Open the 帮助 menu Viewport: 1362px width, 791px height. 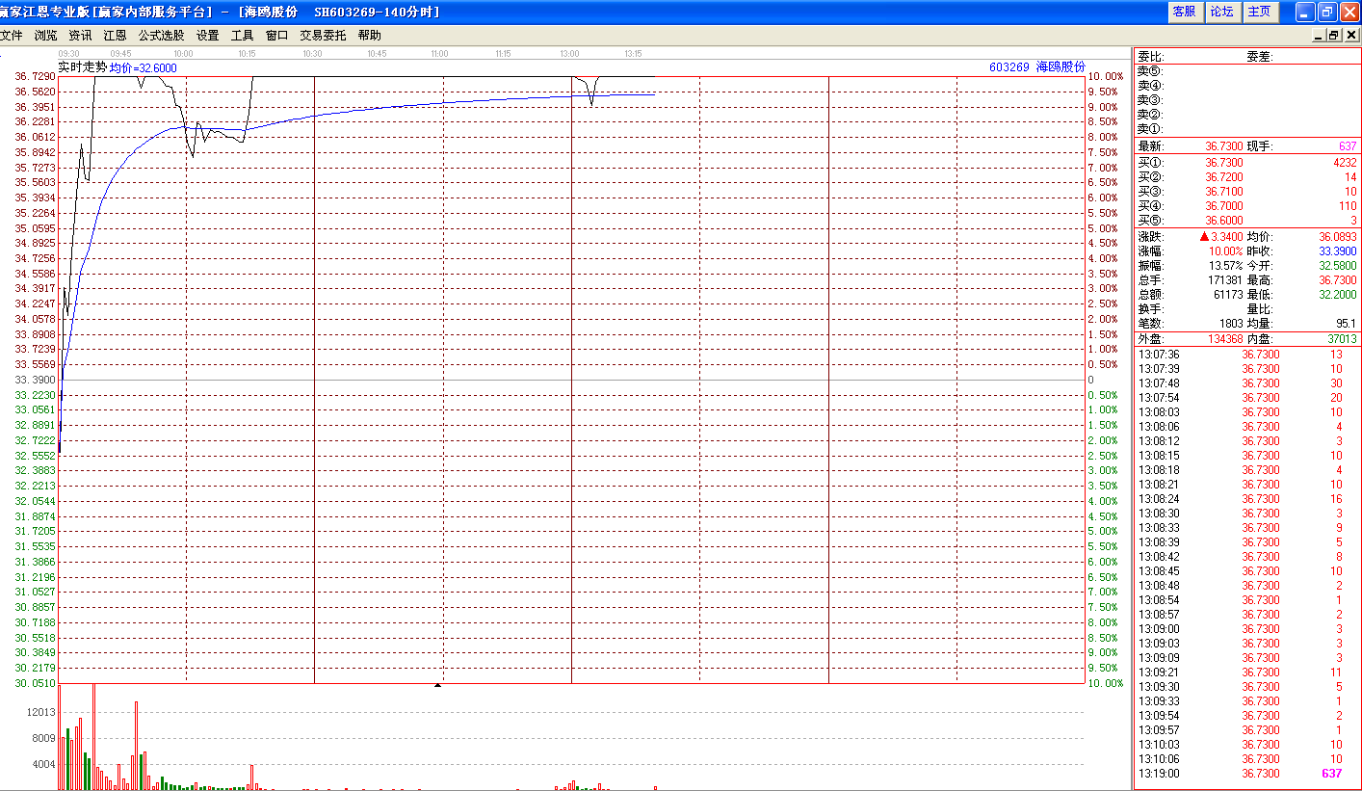(369, 36)
